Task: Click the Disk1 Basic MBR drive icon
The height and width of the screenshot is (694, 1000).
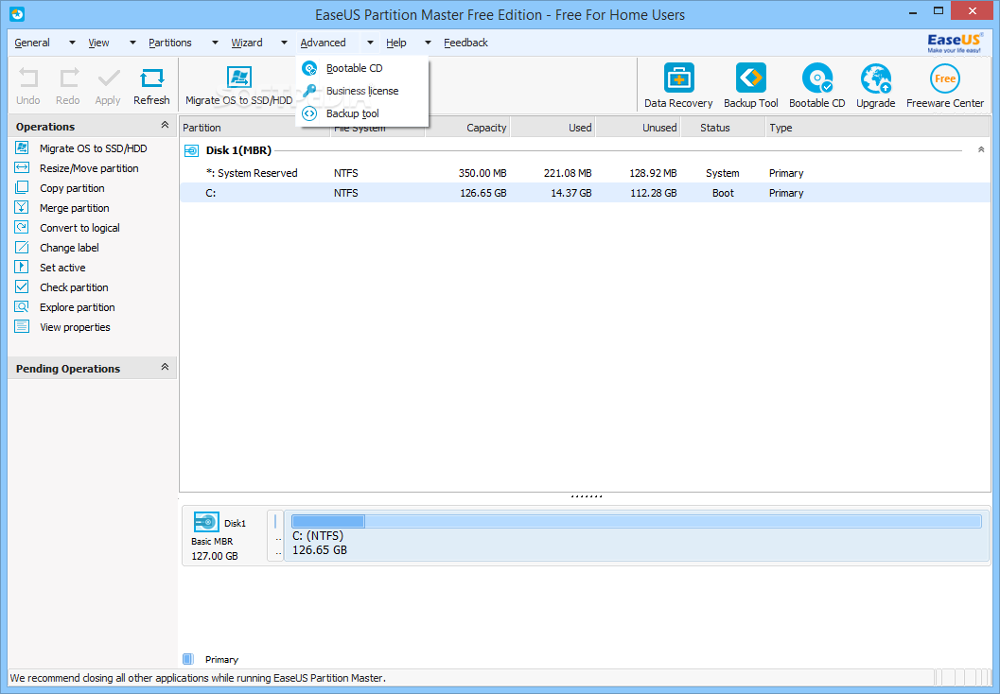Action: tap(206, 523)
